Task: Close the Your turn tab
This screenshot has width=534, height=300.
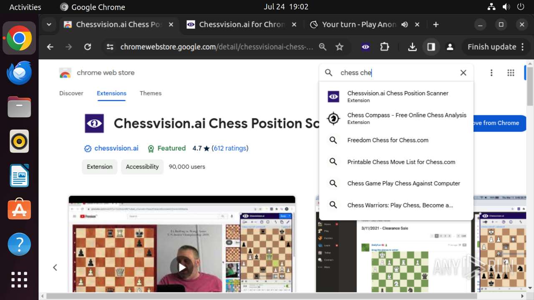Action: (x=417, y=25)
